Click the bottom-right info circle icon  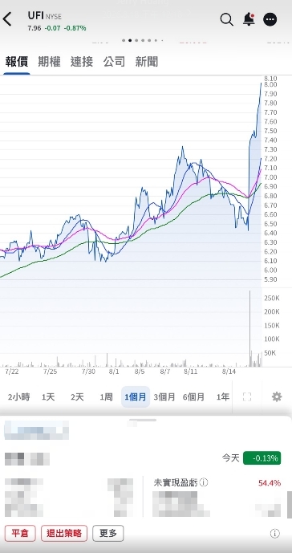(x=274, y=534)
